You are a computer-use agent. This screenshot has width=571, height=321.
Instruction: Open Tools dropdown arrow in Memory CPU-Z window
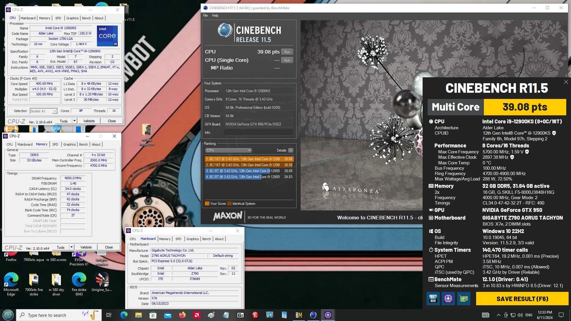pyautogui.click(x=71, y=247)
